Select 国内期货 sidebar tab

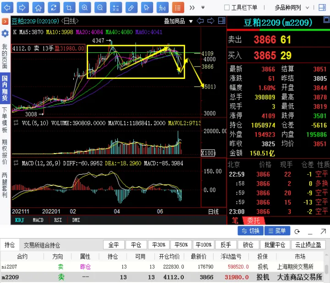[x=5, y=88]
